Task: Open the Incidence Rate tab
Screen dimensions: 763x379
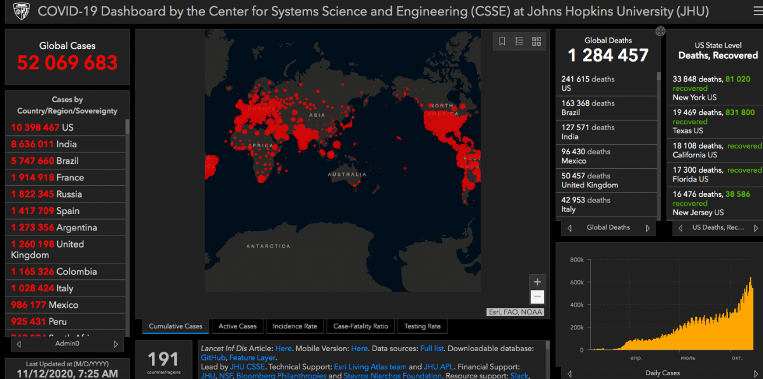Action: click(295, 326)
